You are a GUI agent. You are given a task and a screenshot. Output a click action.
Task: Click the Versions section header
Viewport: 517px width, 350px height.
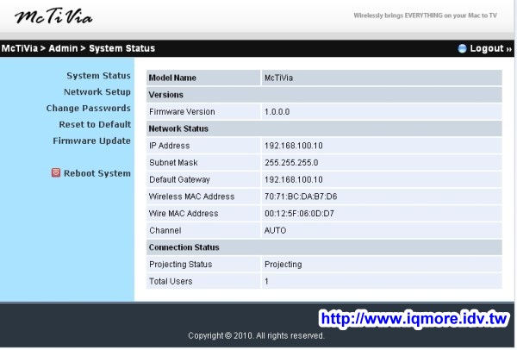(324, 95)
